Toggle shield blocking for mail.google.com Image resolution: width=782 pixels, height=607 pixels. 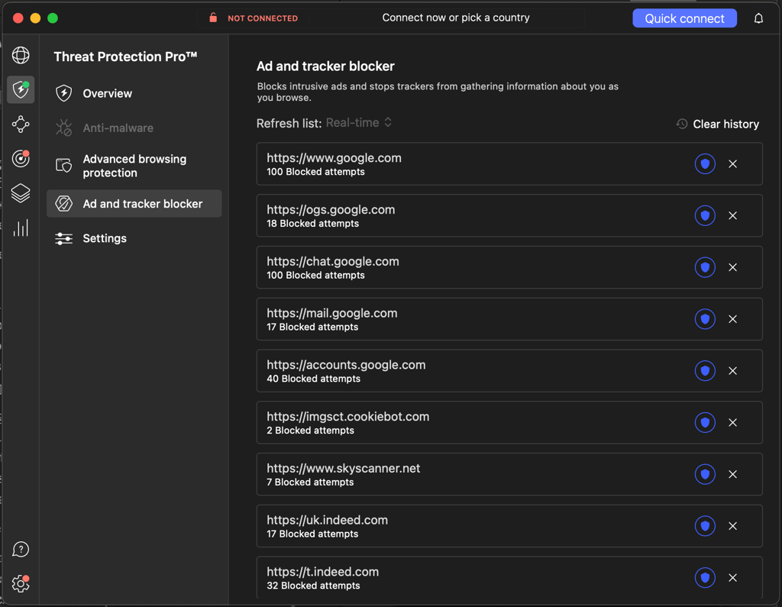[x=705, y=318]
